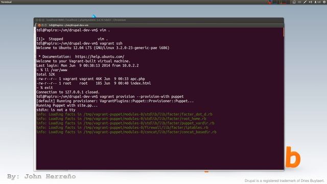This screenshot has width=327, height=184.
Task: Click the terminal title 'tdl@Papiro: ~/vm/drupal-dev-vm'
Action: [x=68, y=25]
